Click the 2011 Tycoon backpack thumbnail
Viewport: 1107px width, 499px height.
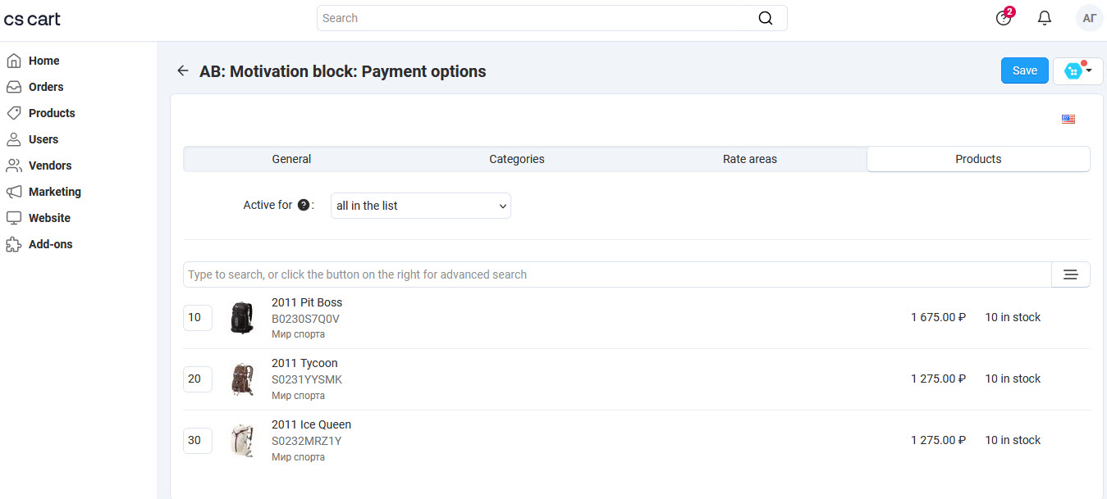(x=242, y=379)
